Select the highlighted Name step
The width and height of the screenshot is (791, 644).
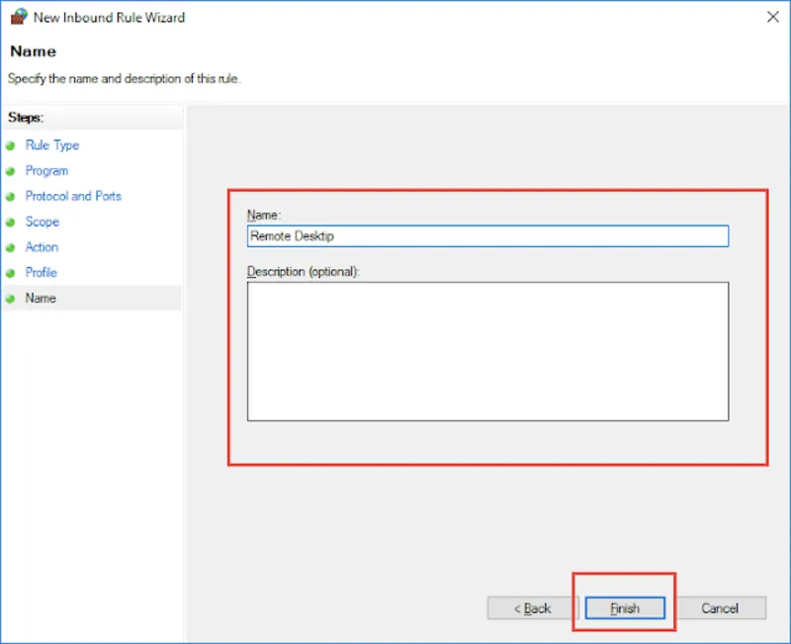[x=41, y=298]
